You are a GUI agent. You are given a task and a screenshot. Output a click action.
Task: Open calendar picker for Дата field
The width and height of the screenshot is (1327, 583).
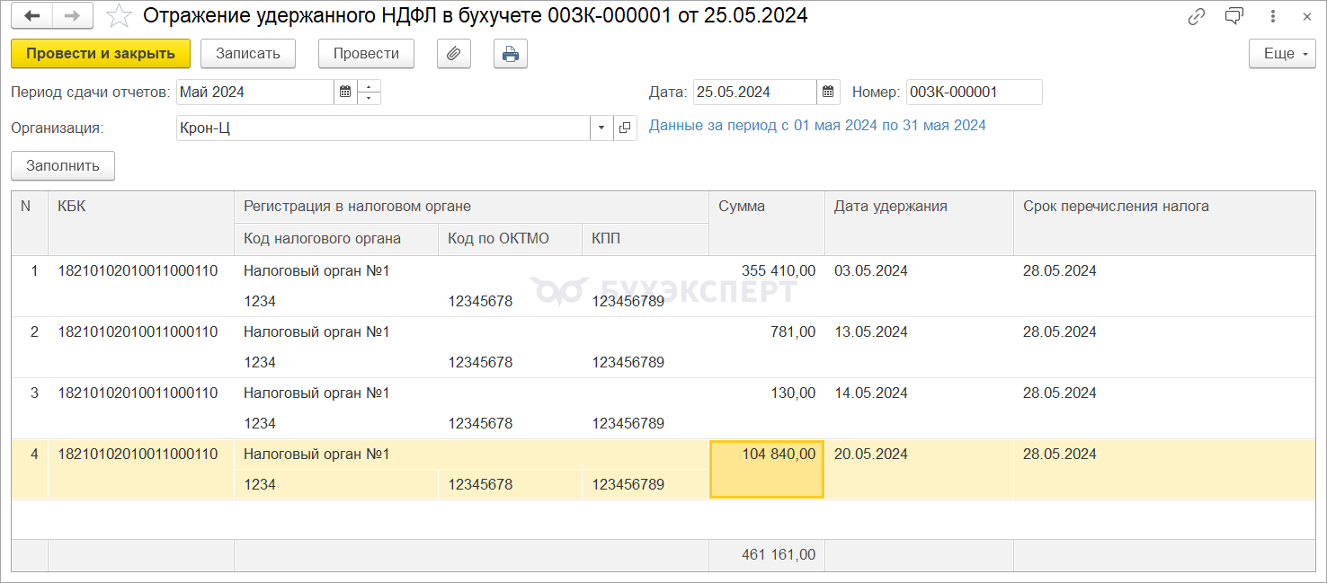point(828,92)
